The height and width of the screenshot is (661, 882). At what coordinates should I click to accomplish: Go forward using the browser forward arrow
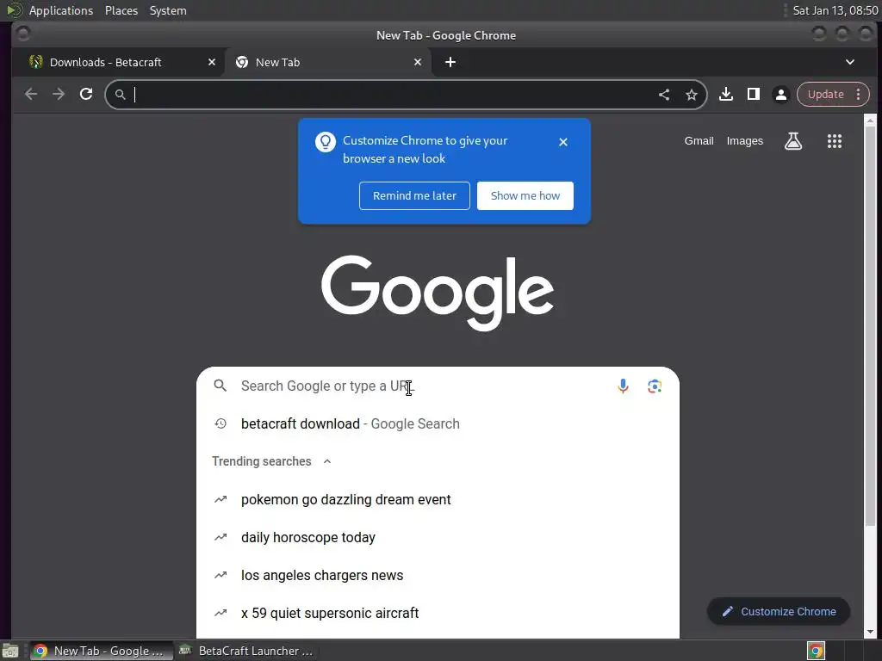pos(59,95)
